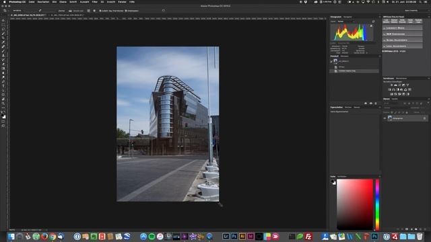Expand the Luminosity Masks section
This screenshot has width=431, height=242.
click(x=403, y=28)
